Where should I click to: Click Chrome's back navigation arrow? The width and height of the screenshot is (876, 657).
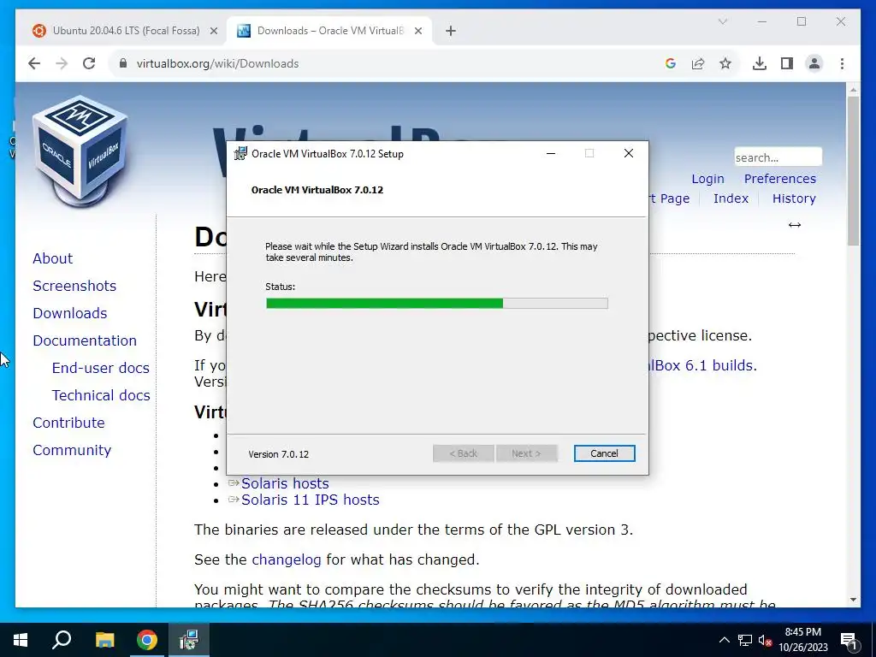tap(34, 63)
